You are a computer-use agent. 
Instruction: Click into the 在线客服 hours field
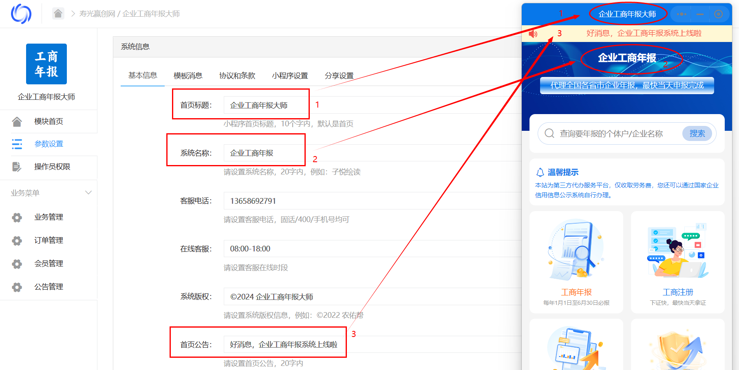click(373, 249)
